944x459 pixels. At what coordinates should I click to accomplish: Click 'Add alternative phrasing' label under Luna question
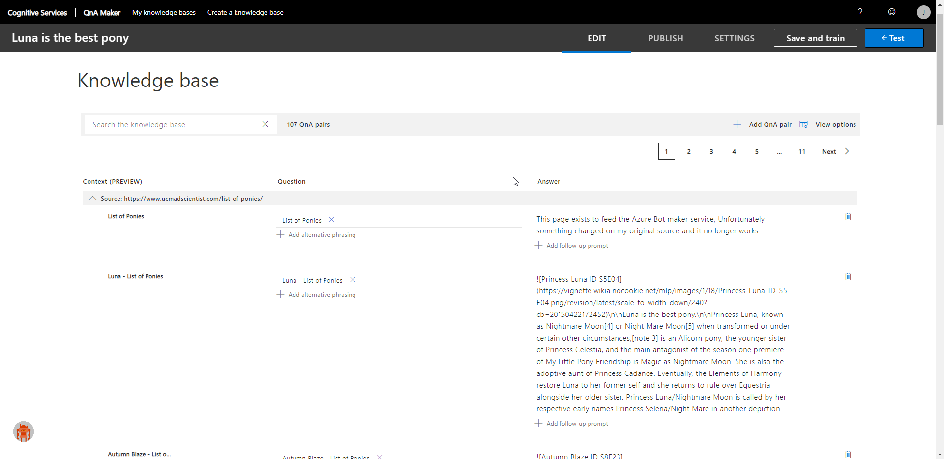[x=322, y=295]
